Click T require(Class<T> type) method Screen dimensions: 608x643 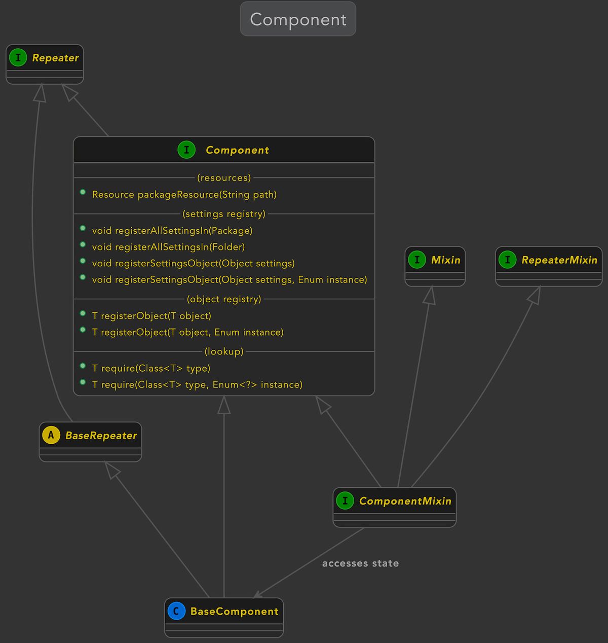coord(151,368)
